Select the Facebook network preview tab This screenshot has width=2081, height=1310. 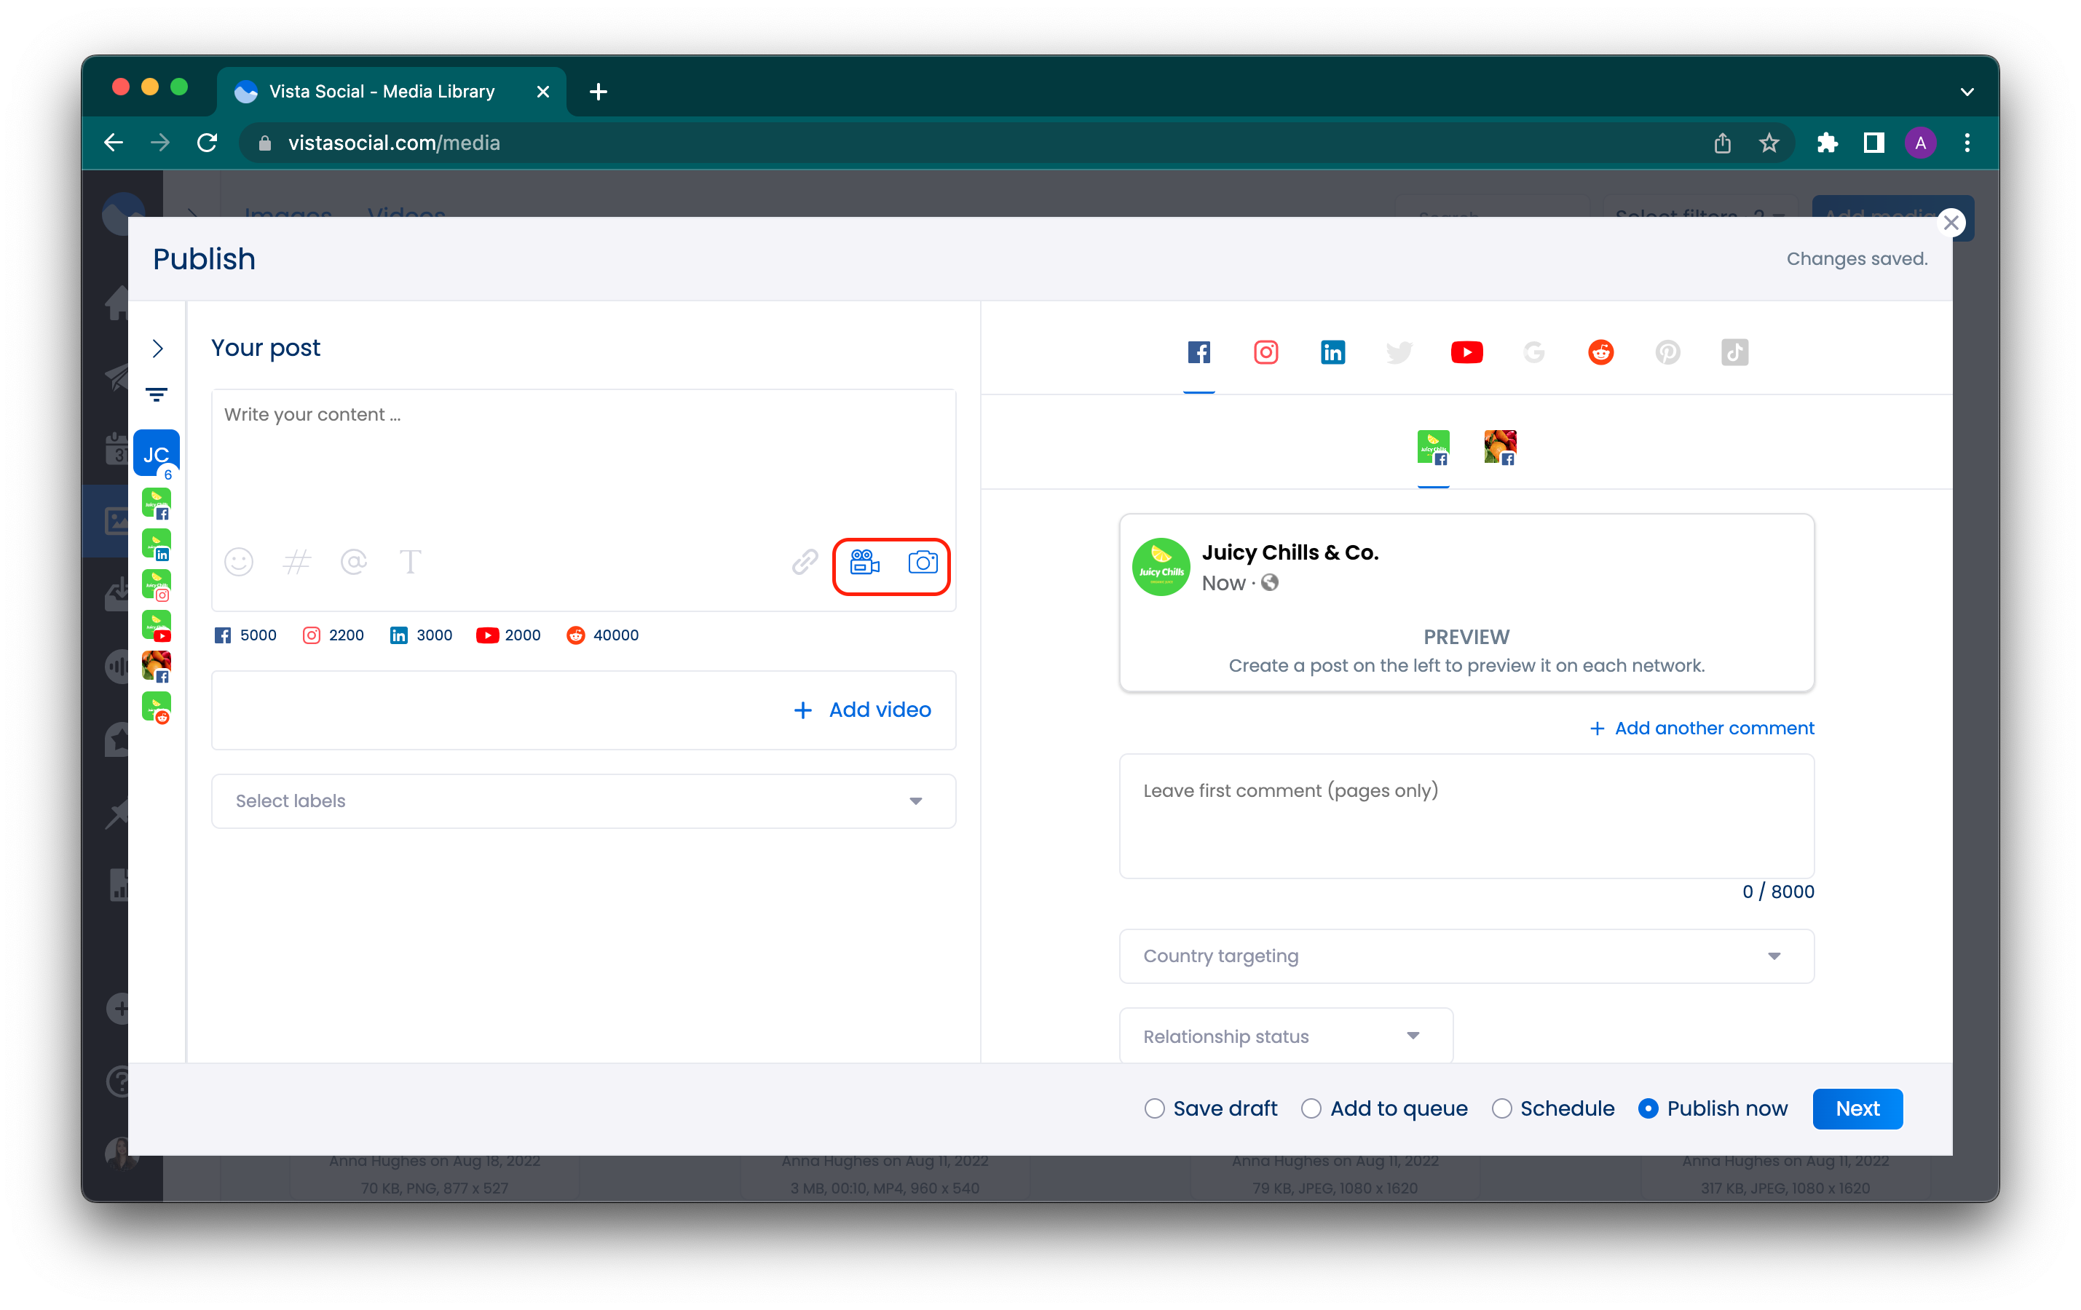(x=1199, y=352)
